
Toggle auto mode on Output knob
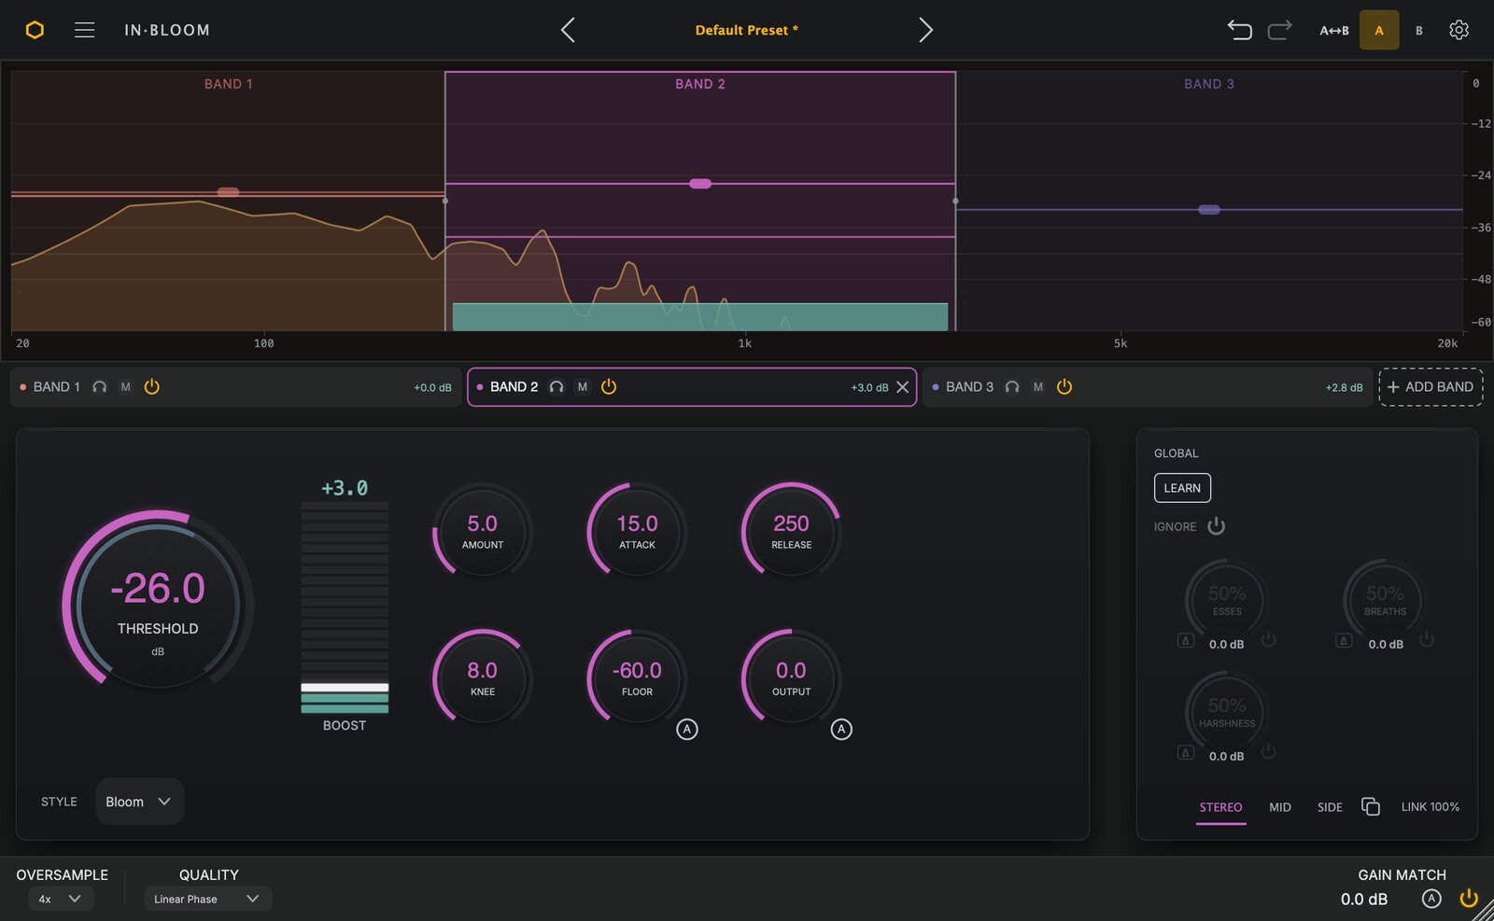click(841, 730)
